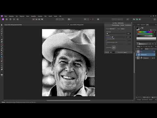The image size is (157, 118).
Task: Toggle the Quick Mask toolbar icon
Action: point(69,19)
